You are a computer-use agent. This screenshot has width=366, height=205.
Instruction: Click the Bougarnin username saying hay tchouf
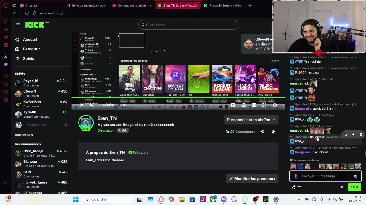[x=303, y=152]
